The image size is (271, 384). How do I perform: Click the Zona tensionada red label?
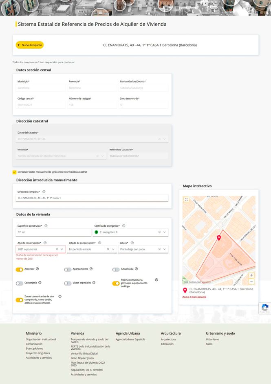[x=194, y=297]
